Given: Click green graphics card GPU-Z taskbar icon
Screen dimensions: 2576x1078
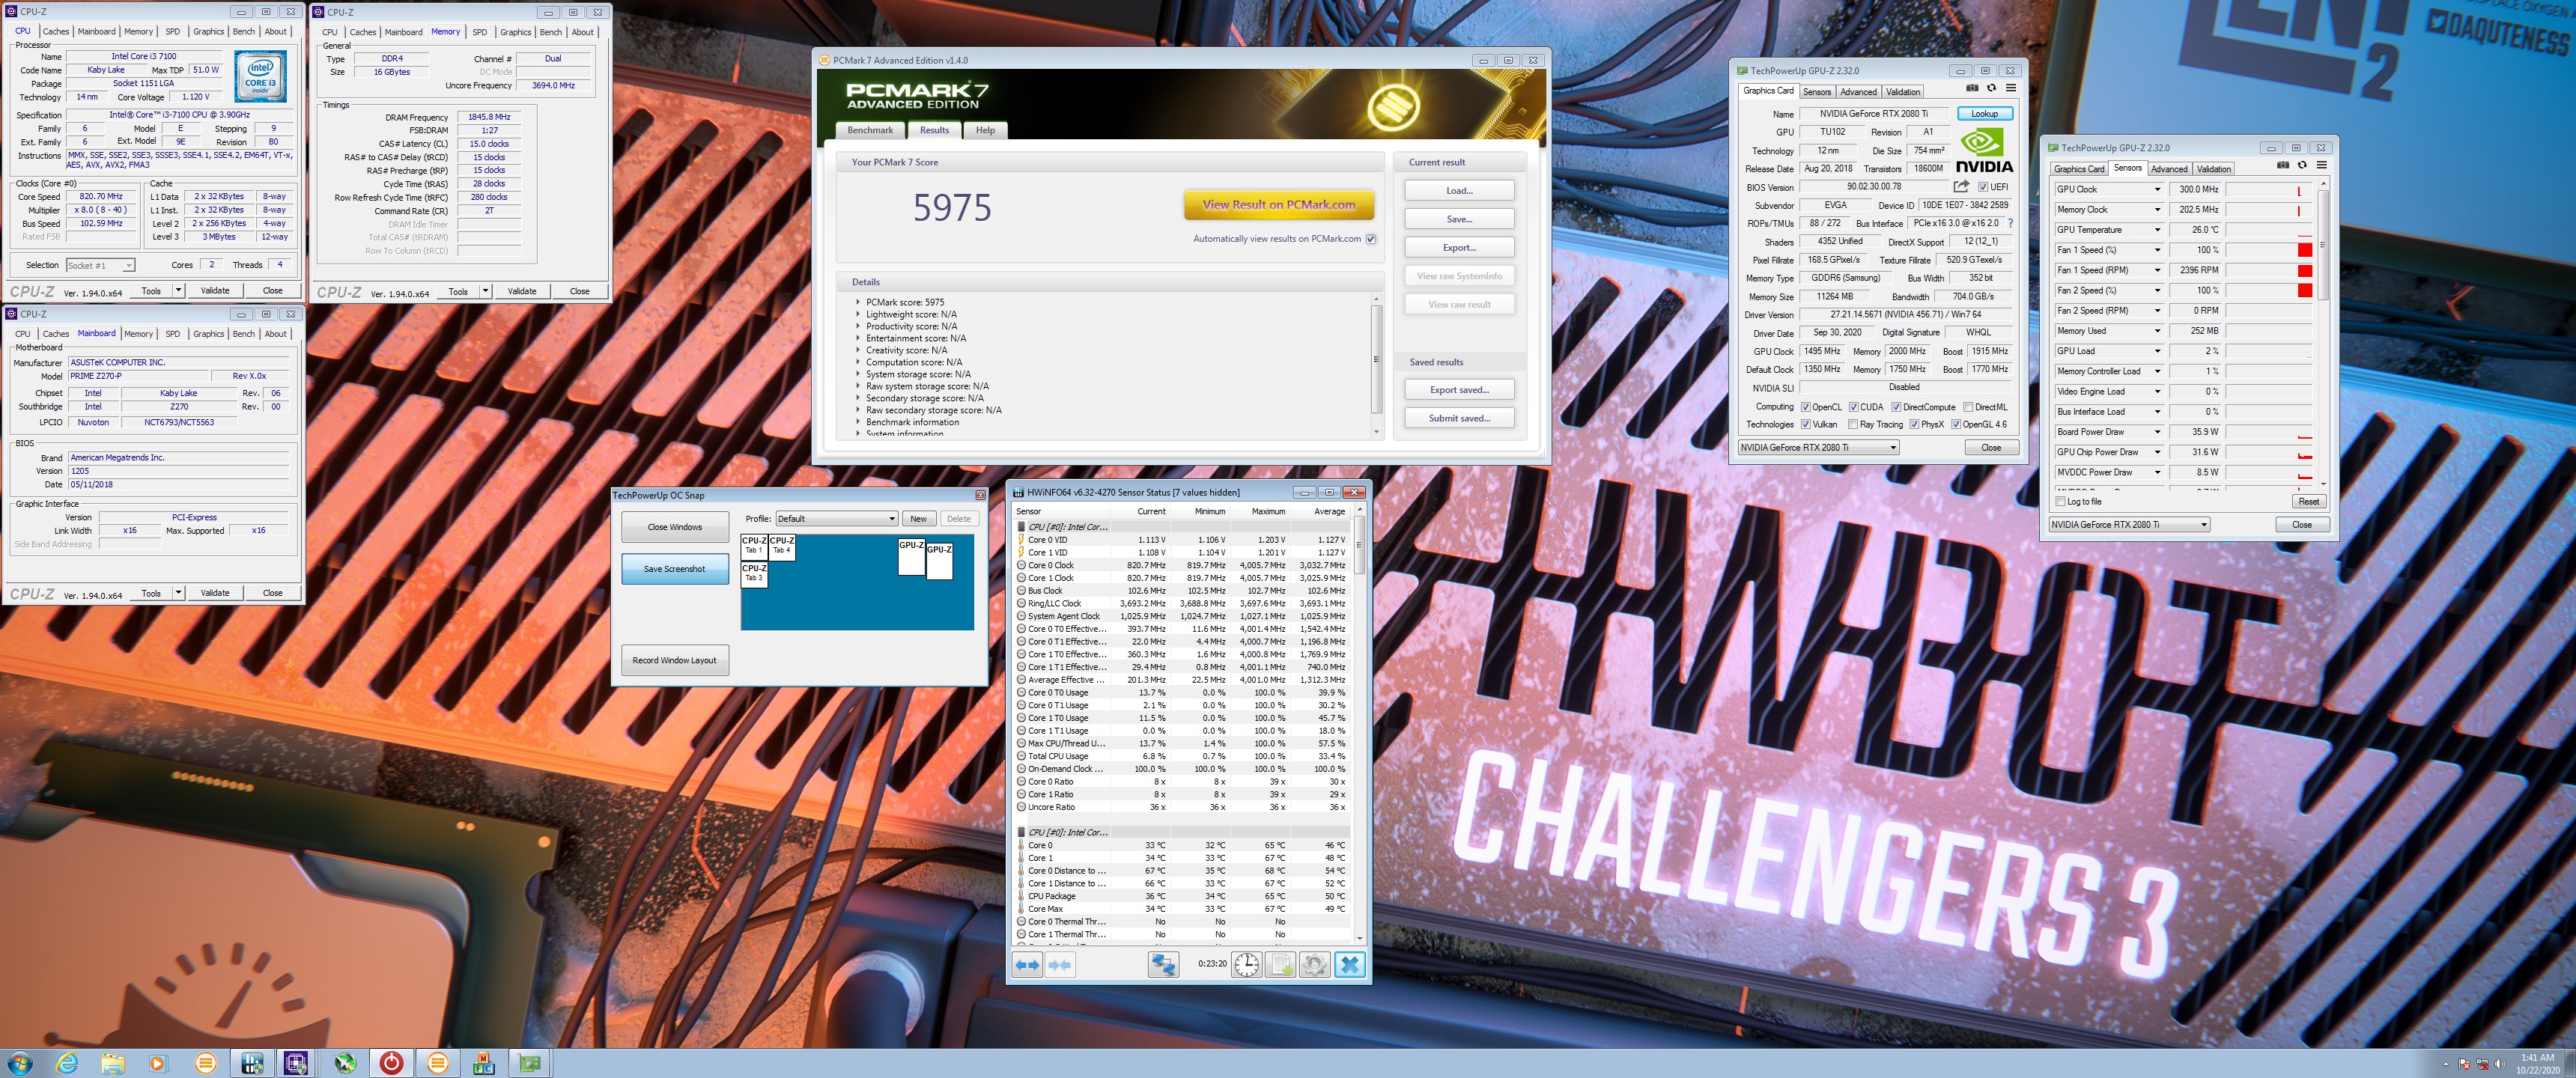Looking at the screenshot, I should click(x=530, y=1063).
